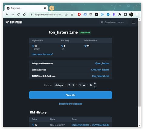Click the From column header
The height and width of the screenshot is (130, 144).
[x=74, y=119]
